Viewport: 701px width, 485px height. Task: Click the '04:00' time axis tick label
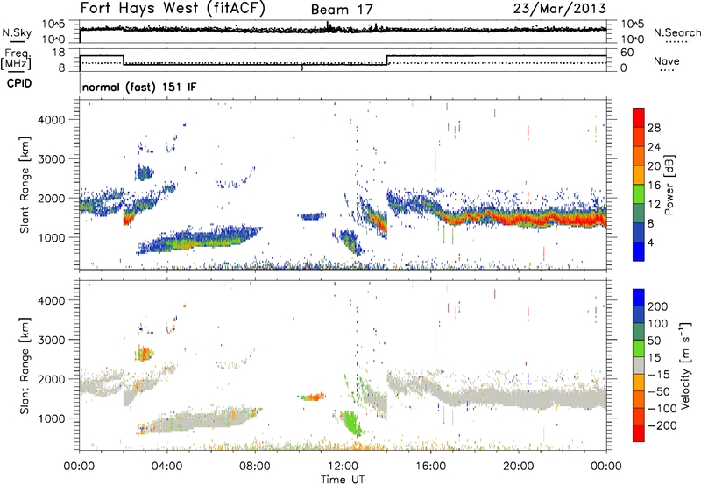(167, 467)
